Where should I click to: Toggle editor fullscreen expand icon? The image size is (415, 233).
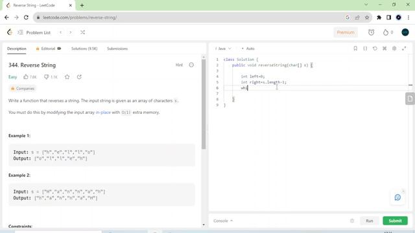coord(404,49)
